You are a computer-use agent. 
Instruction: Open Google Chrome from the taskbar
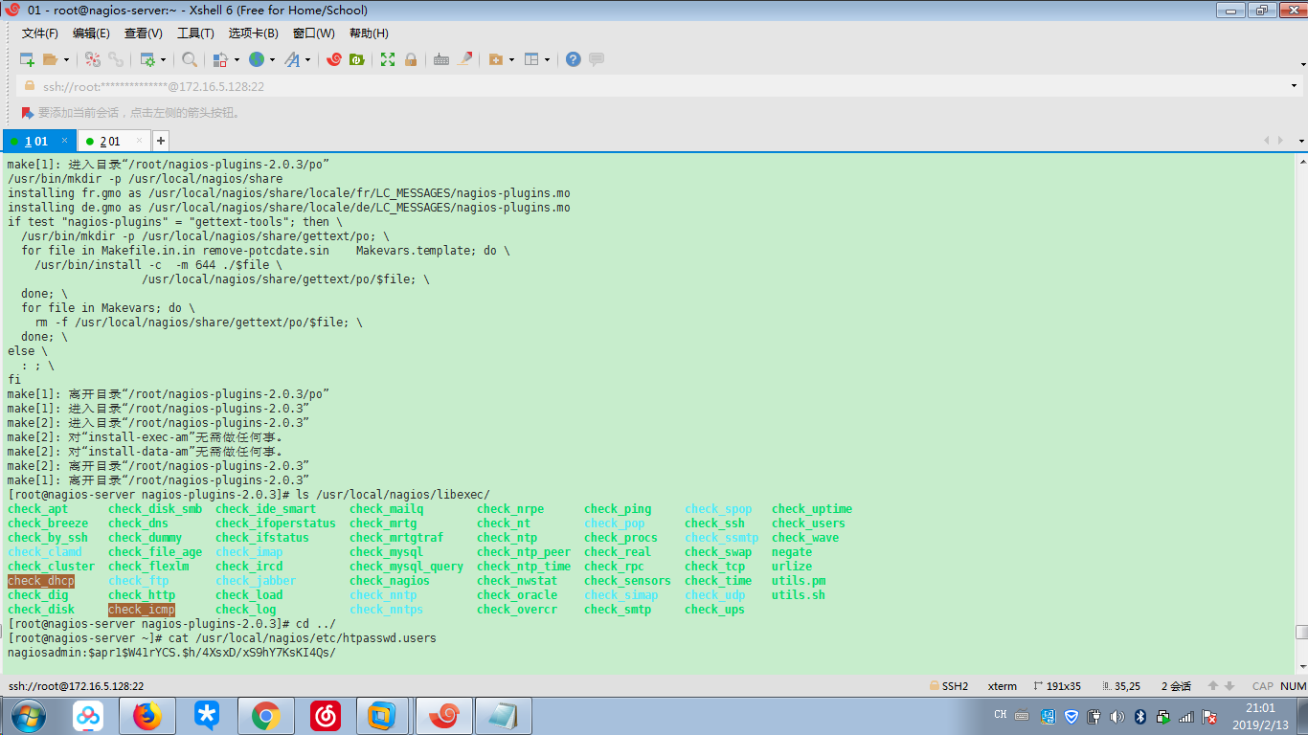pyautogui.click(x=265, y=716)
